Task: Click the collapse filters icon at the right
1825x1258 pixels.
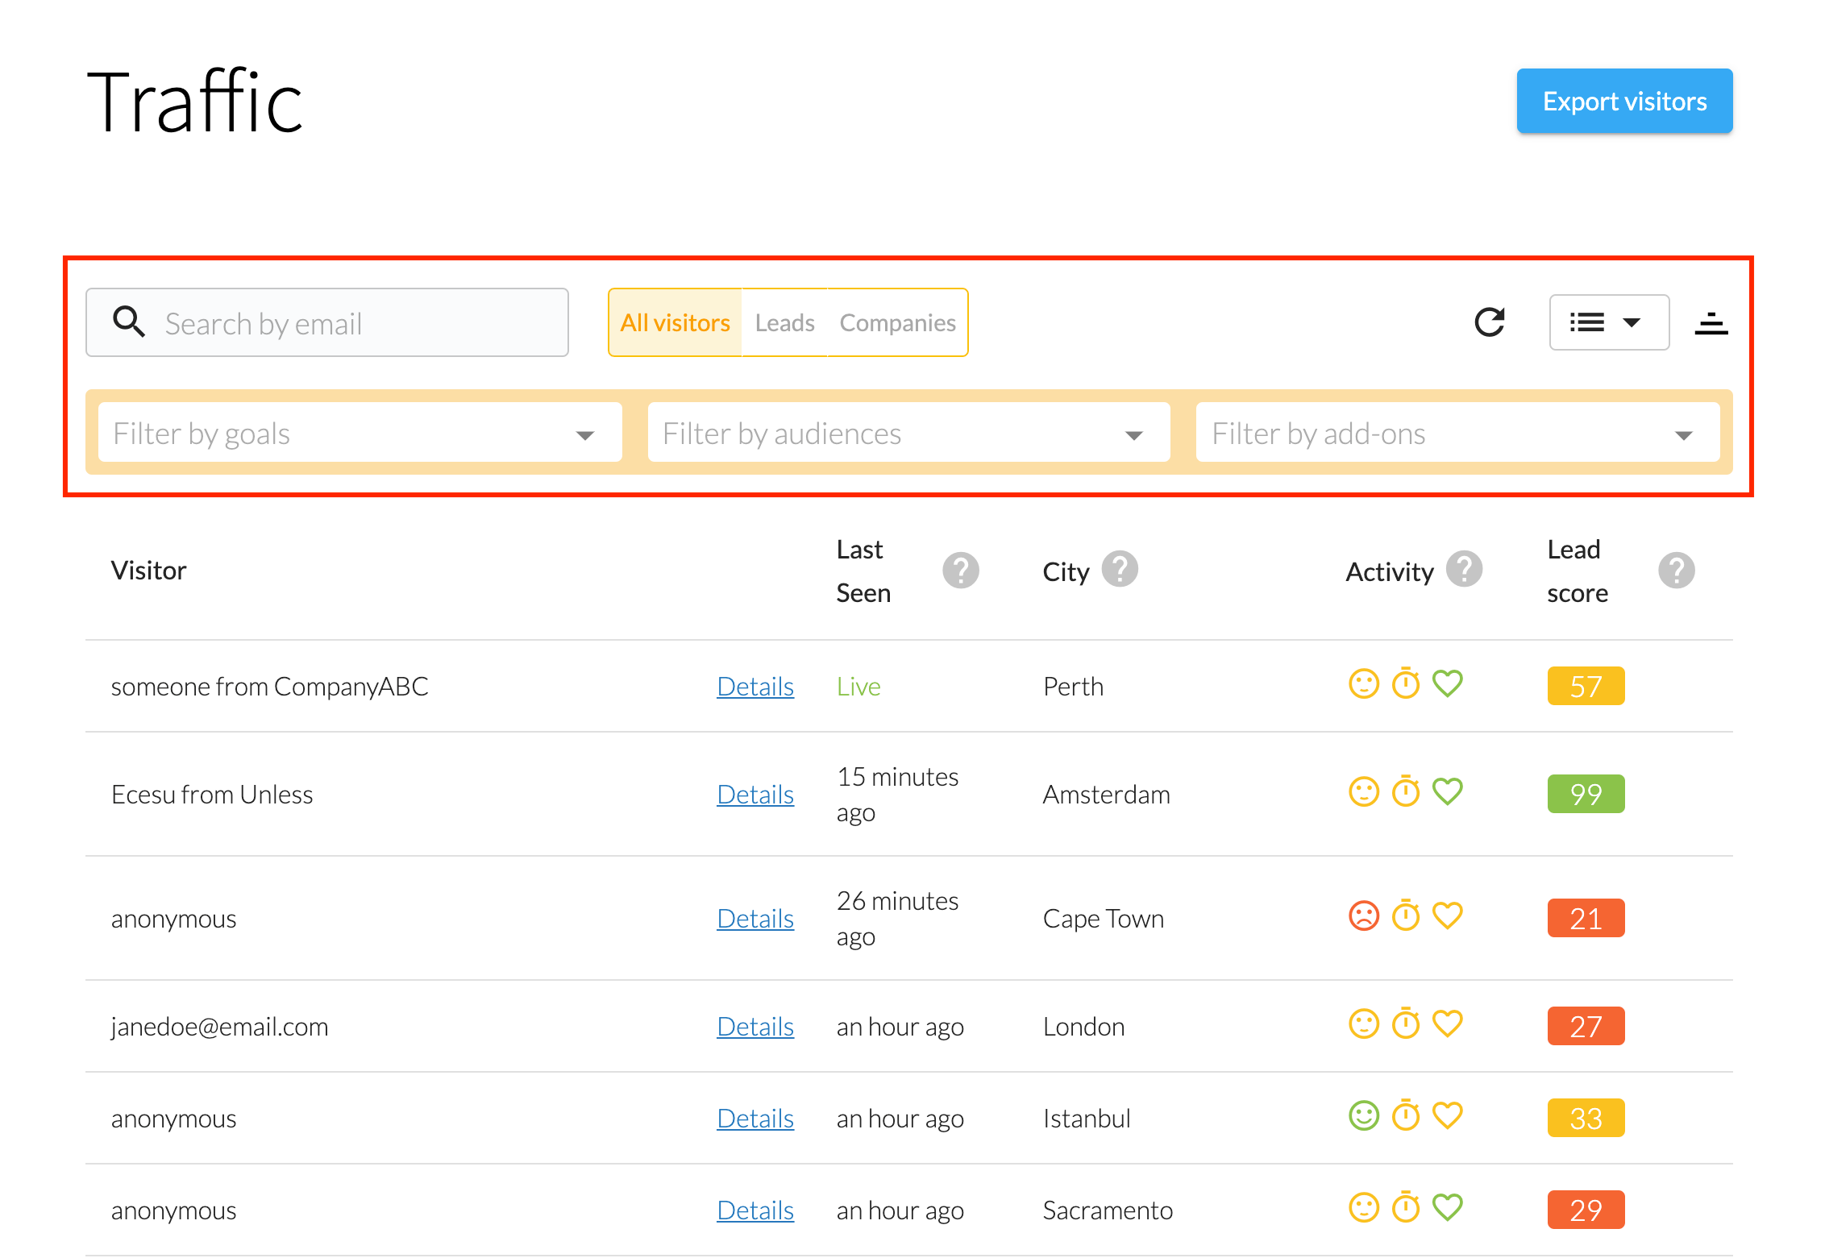Action: 1711,323
